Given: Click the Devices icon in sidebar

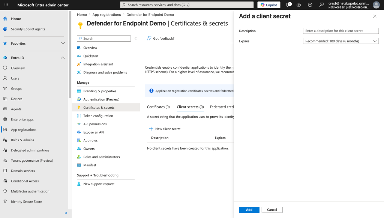Looking at the screenshot, I should (5, 99).
